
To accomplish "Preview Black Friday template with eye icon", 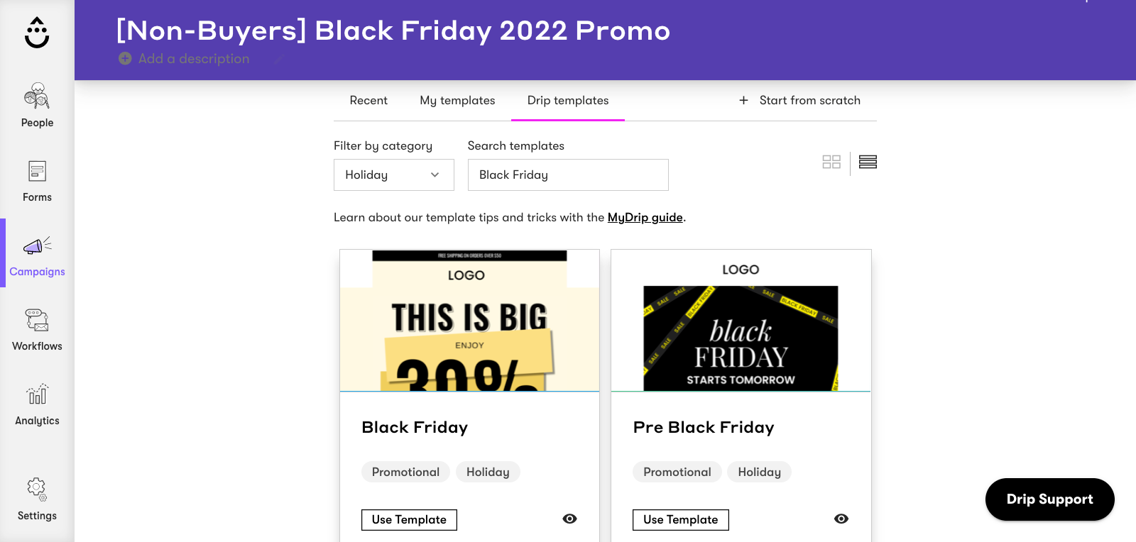I will 569,519.
